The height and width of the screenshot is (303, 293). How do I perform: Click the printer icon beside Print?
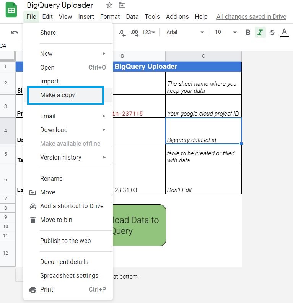coord(33,290)
